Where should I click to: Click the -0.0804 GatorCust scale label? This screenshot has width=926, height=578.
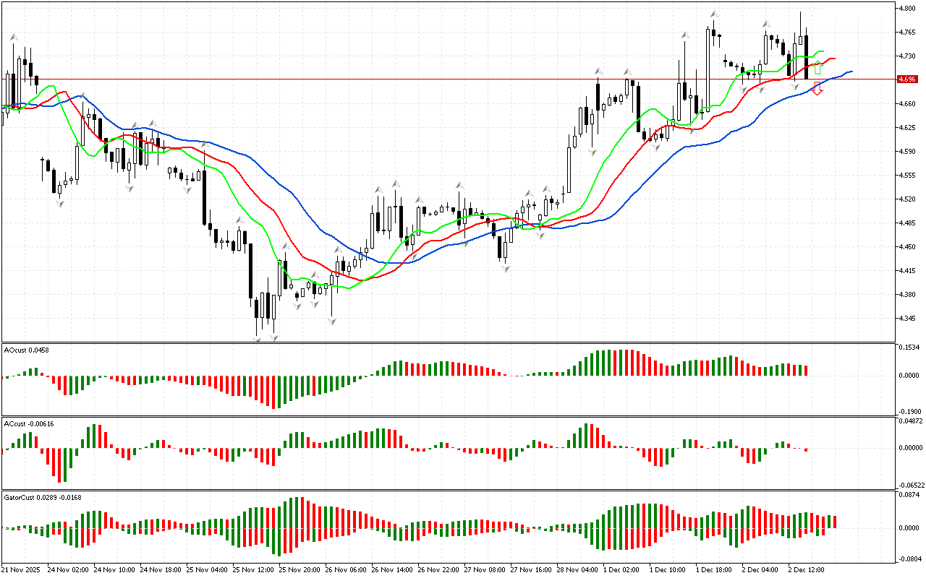tap(908, 558)
